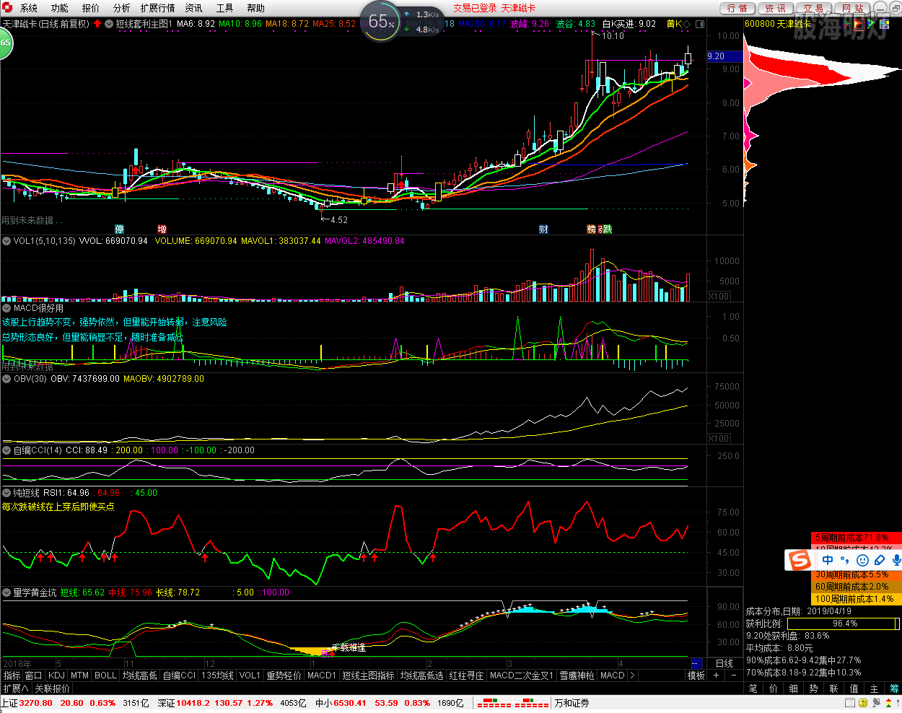Select the 筹 tab in the side panel
This screenshot has height=713, width=902.
pos(894,688)
